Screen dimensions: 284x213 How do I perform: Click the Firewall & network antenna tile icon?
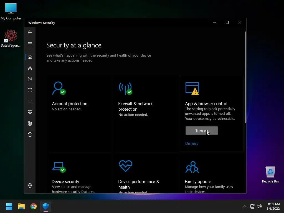[x=126, y=88]
